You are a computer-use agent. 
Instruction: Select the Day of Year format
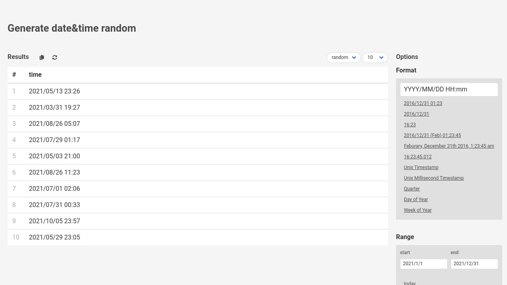(x=416, y=199)
